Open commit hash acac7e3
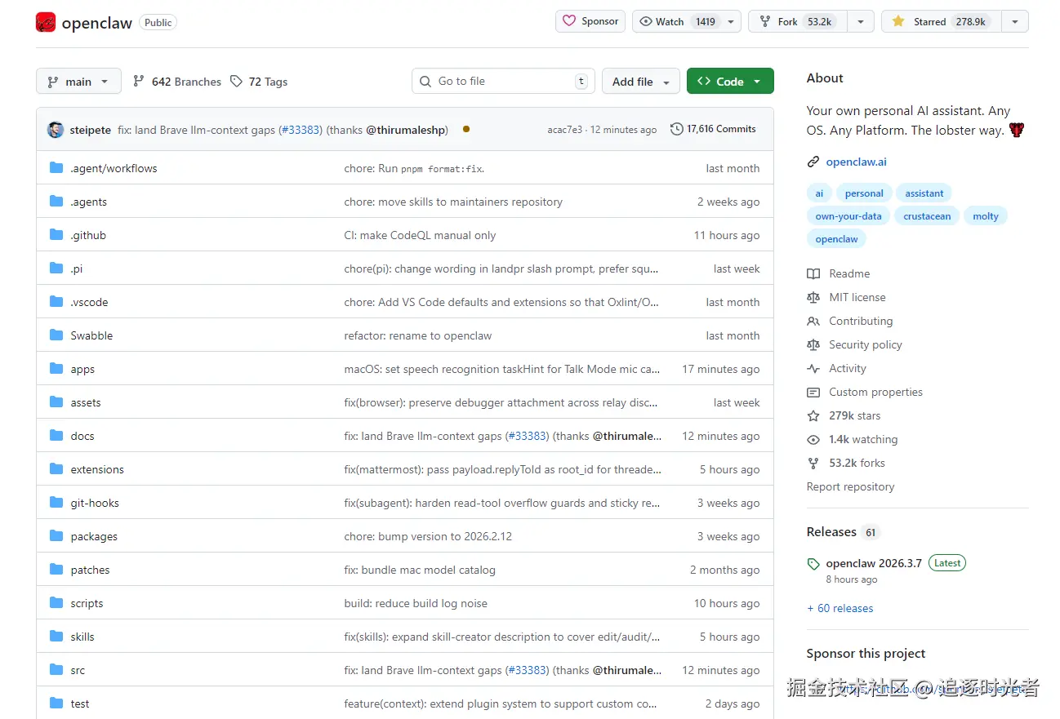 click(x=565, y=130)
